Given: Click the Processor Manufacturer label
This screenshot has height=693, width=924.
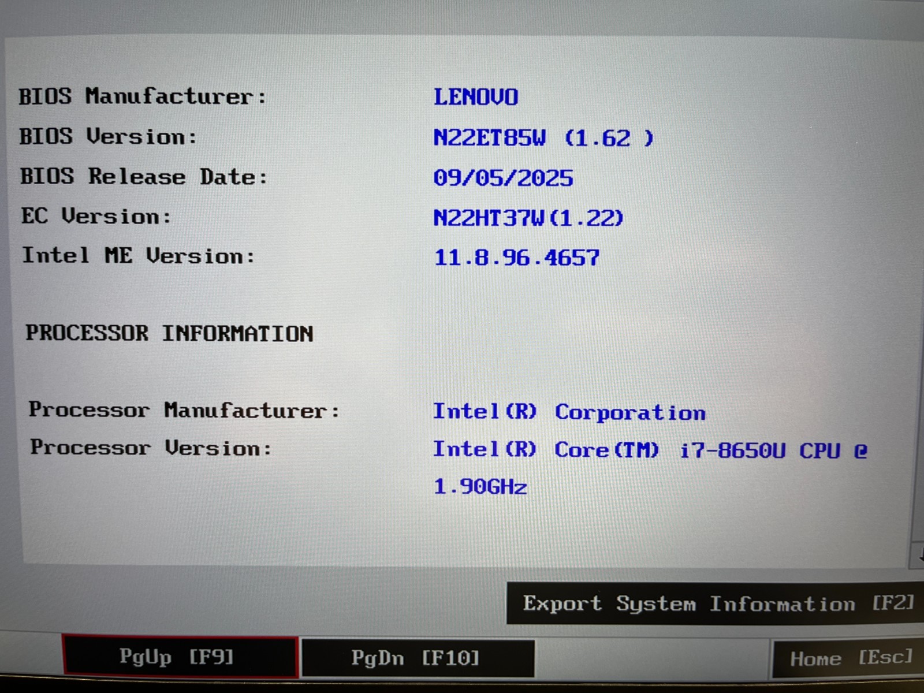Looking at the screenshot, I should point(184,410).
